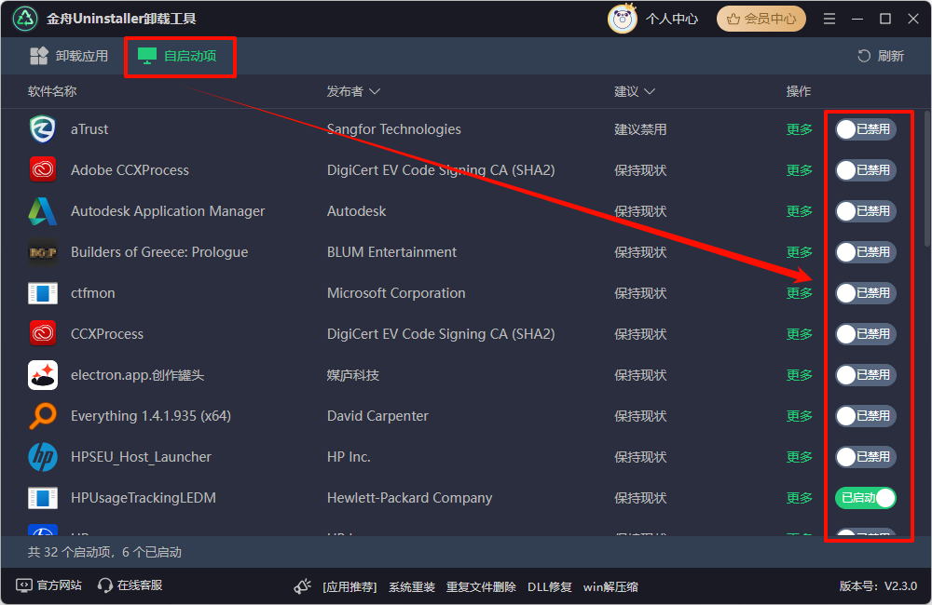Image resolution: width=932 pixels, height=605 pixels.
Task: Click the panda avatar icon
Action: coord(622,19)
